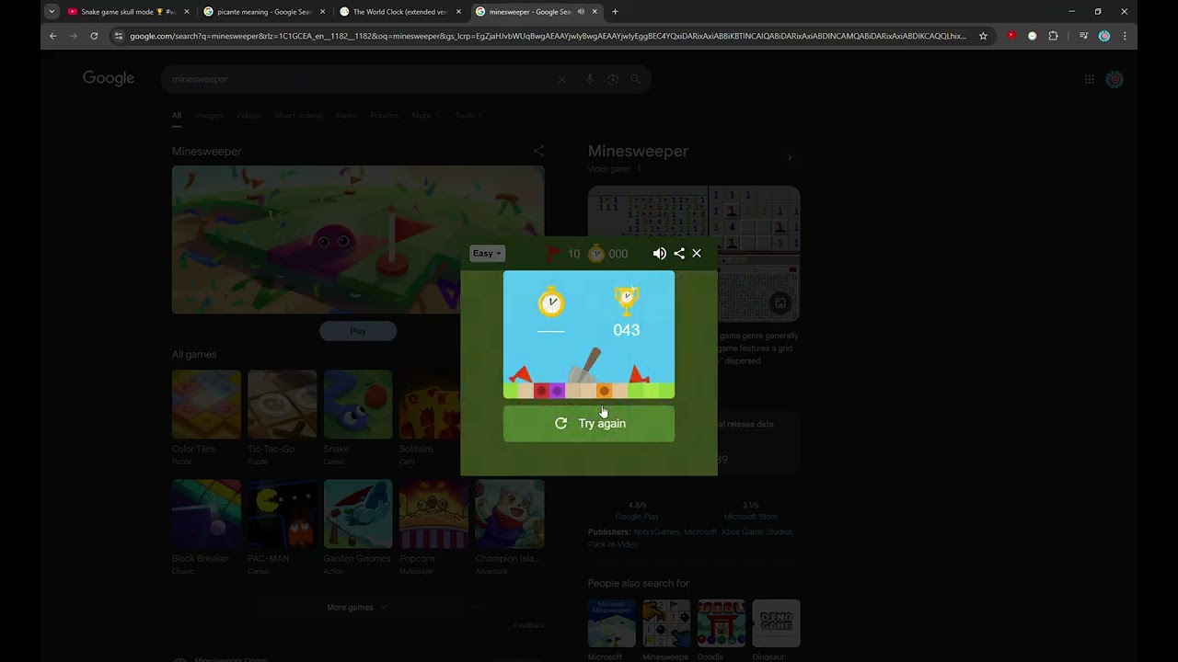This screenshot has width=1178, height=662.
Task: Expand the More search filters dropdown
Action: [425, 116]
